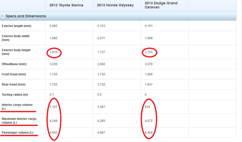Viewport: 242px width, 142px height.
Task: Click the Grand Caravan passenger volume 4,420
Action: [x=149, y=133]
